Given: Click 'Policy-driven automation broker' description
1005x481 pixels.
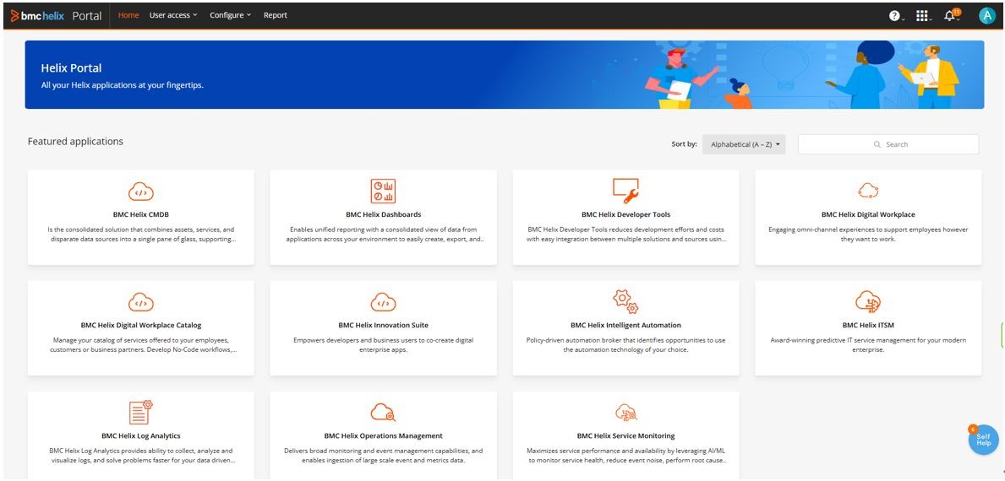Looking at the screenshot, I should click(x=625, y=345).
